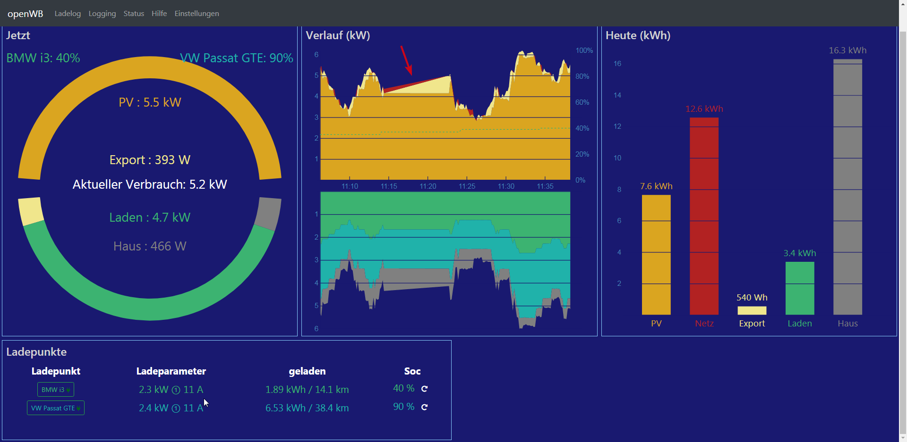The image size is (907, 442).
Task: Click BMW i3 SoC label above gauge
Action: 43,58
